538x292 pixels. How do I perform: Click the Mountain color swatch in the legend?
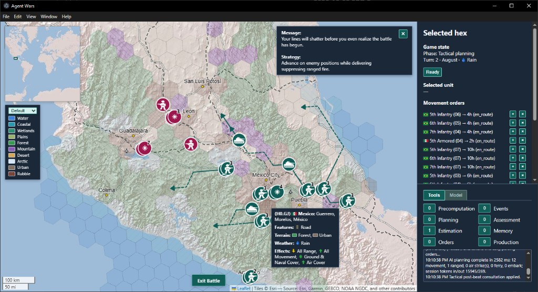(12, 149)
